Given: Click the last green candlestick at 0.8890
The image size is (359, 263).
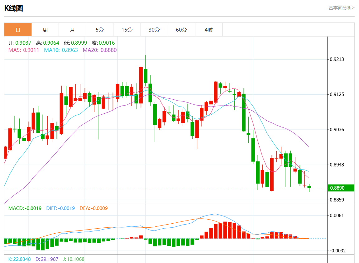Looking at the screenshot, I should pos(309,187).
